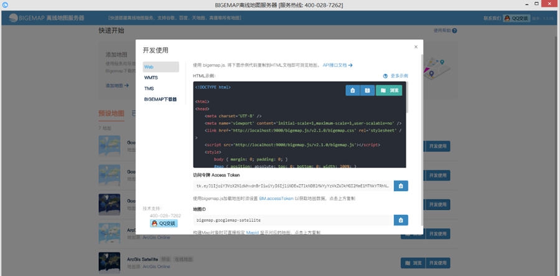Click the green 浏览 button in code block
This screenshot has height=276, width=560.
coord(389,90)
